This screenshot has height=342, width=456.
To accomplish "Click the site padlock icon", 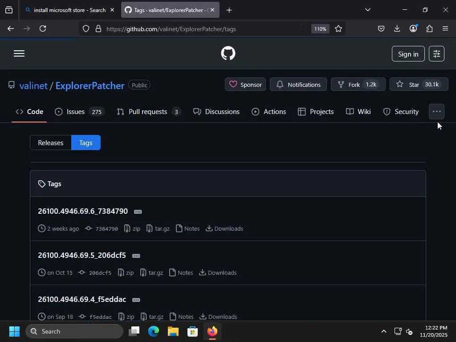I will pyautogui.click(x=98, y=29).
